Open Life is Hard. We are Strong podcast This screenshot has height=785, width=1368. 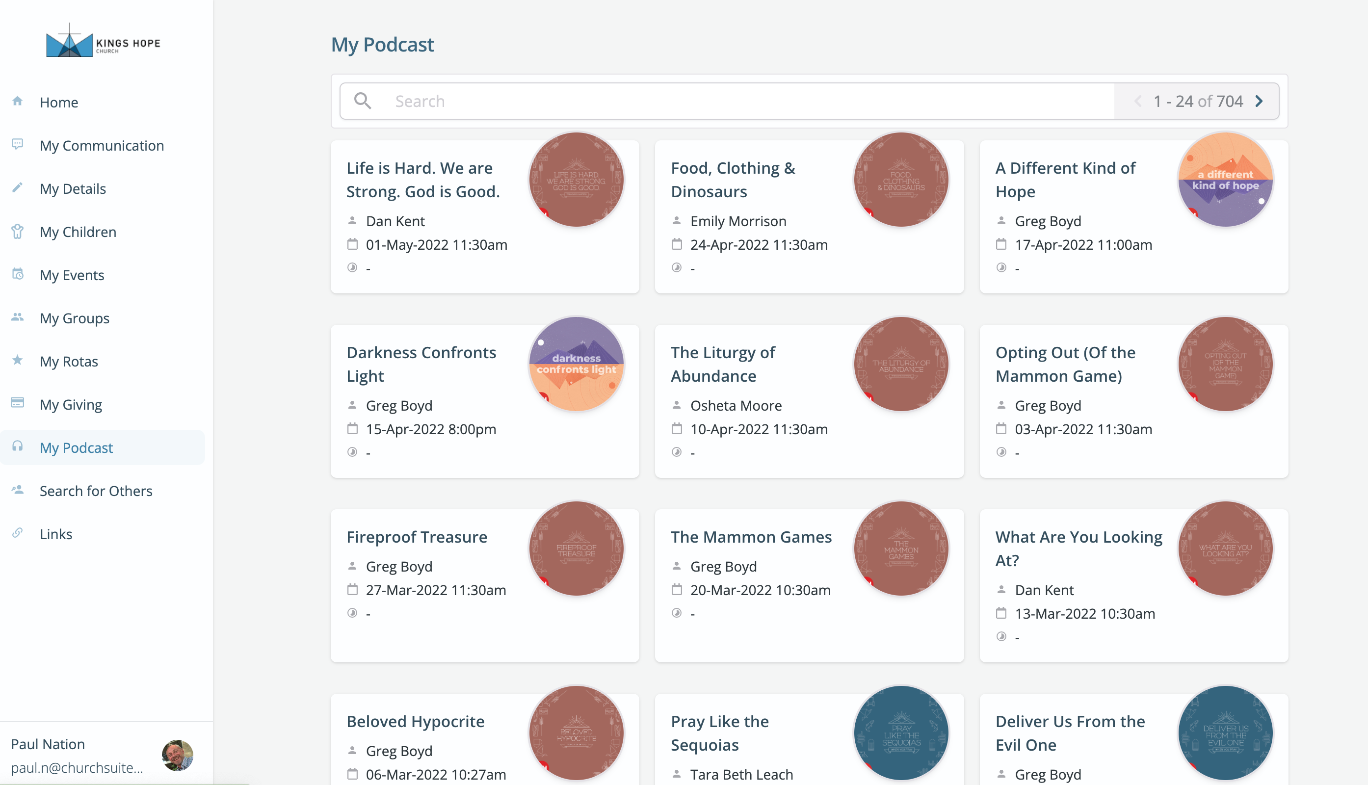point(423,180)
